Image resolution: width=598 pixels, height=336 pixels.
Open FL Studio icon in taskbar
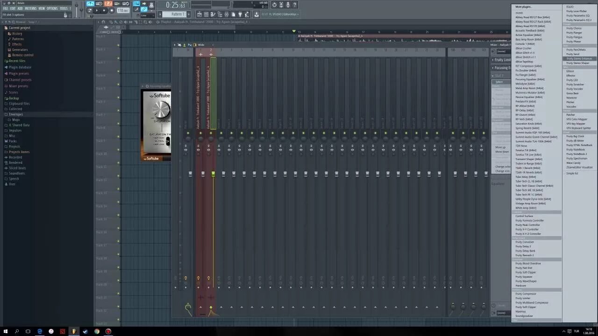[74, 331]
